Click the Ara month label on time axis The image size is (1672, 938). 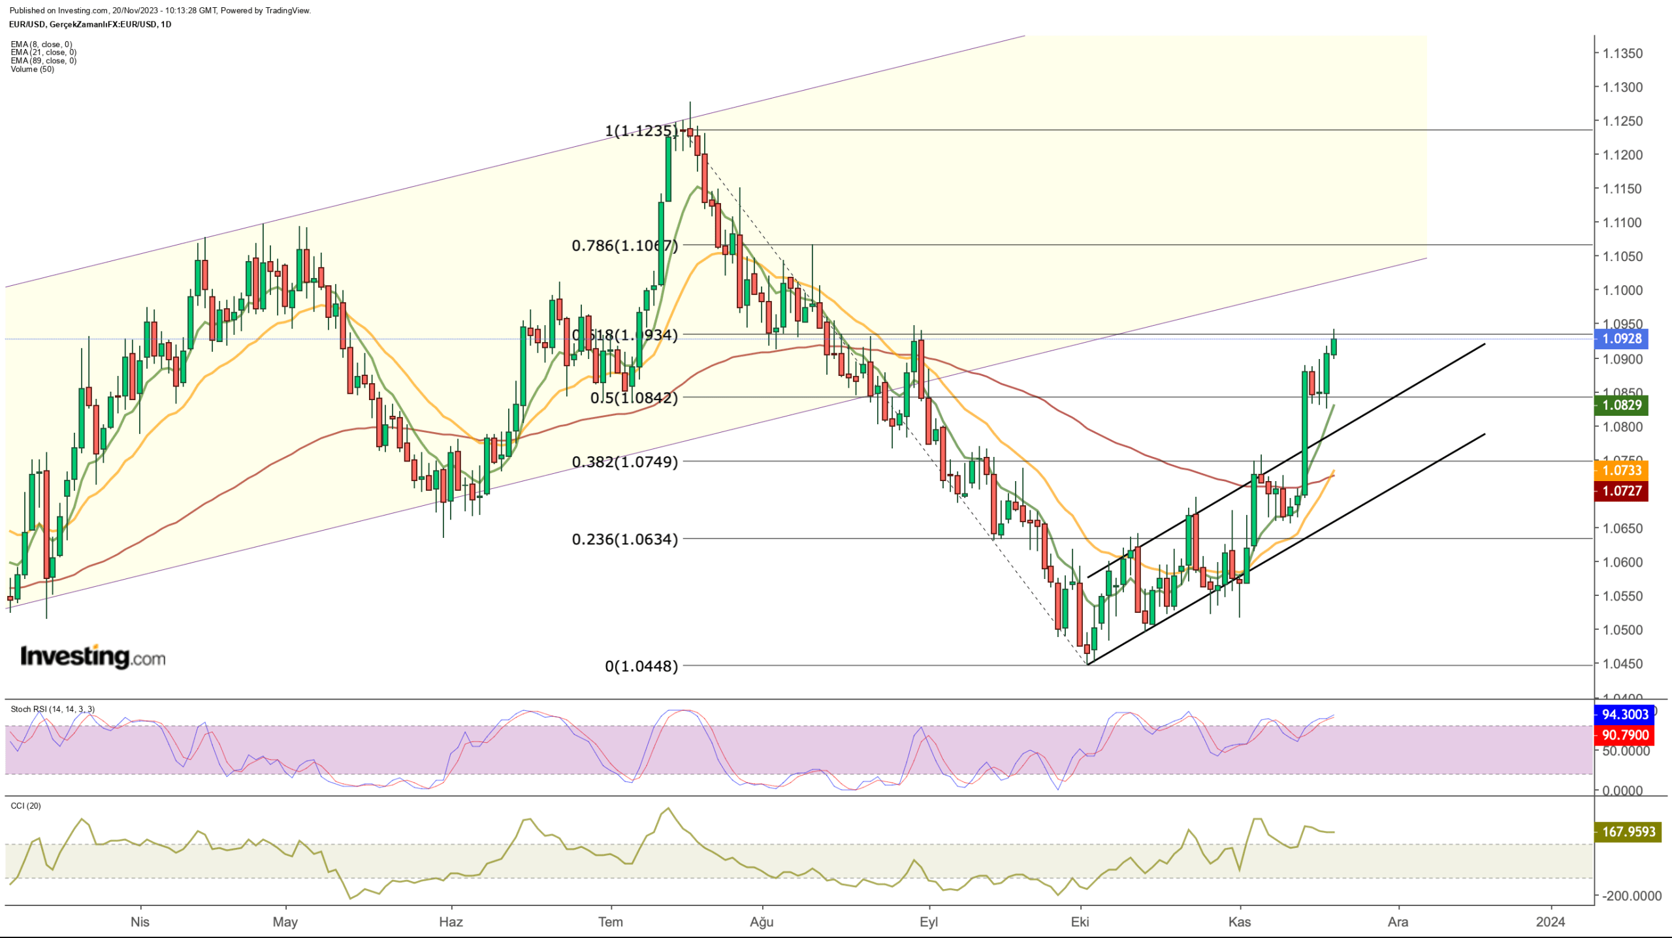[x=1398, y=922]
